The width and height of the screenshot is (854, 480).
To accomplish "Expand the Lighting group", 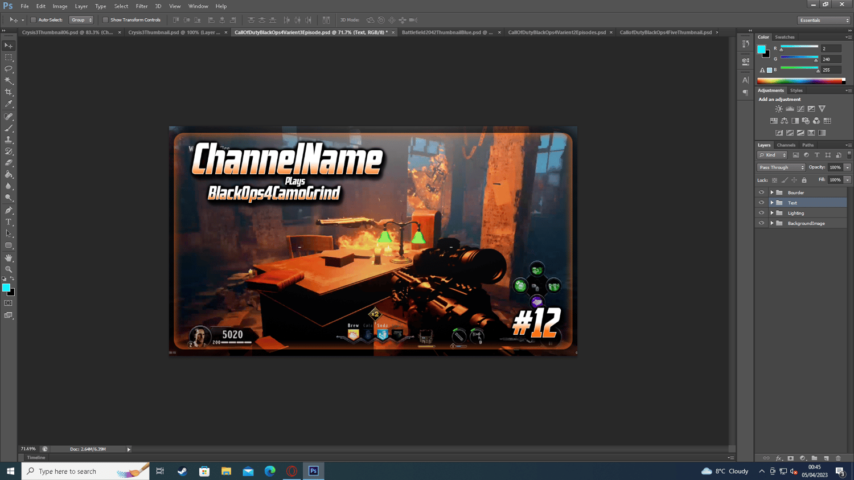I will click(x=772, y=213).
